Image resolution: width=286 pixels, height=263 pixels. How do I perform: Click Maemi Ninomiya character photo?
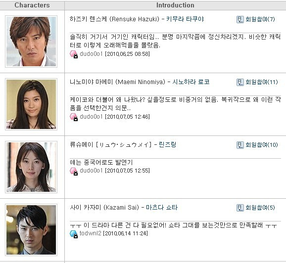pos(31,104)
